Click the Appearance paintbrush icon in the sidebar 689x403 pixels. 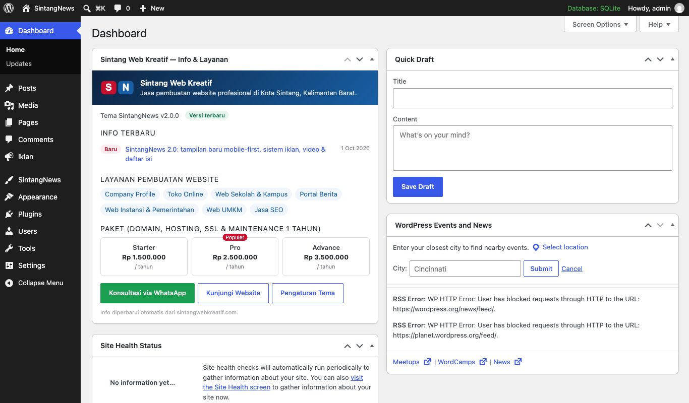[x=9, y=197]
